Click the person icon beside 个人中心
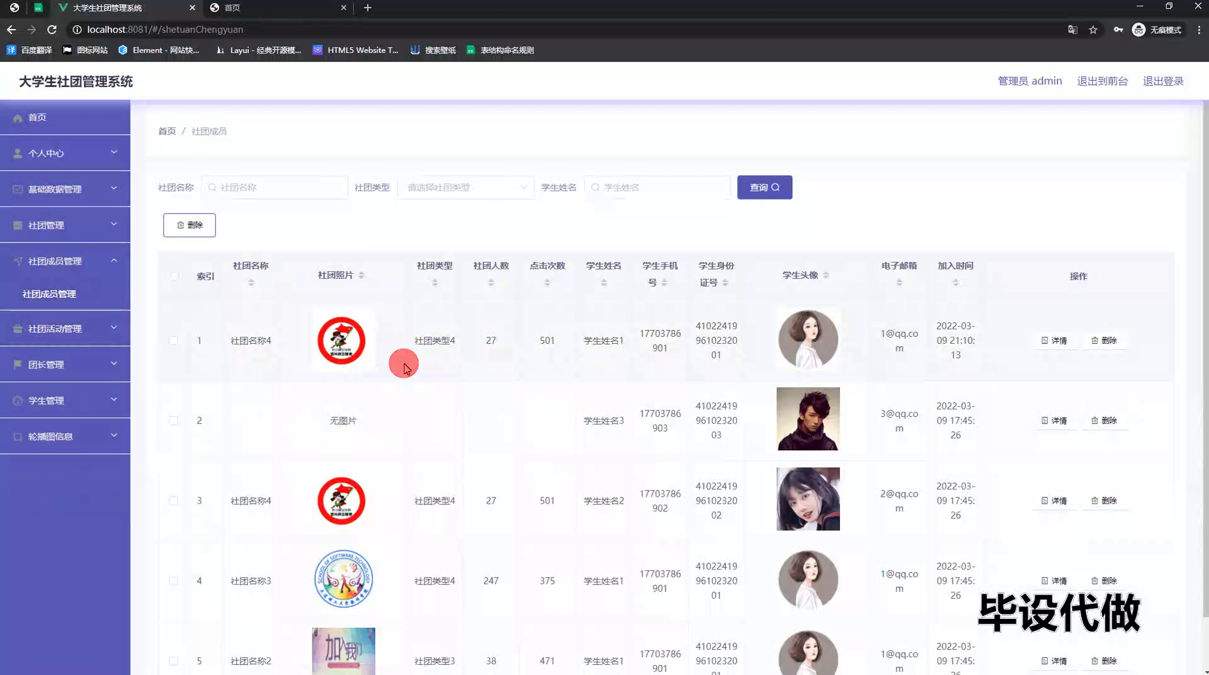This screenshot has height=675, width=1209. tap(18, 154)
